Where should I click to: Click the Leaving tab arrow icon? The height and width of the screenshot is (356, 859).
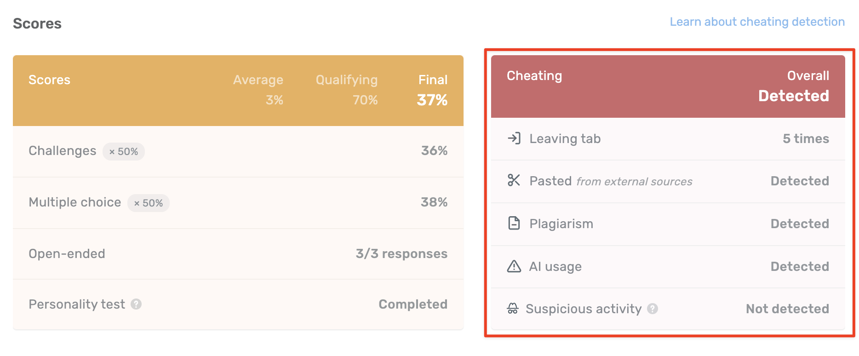point(515,138)
